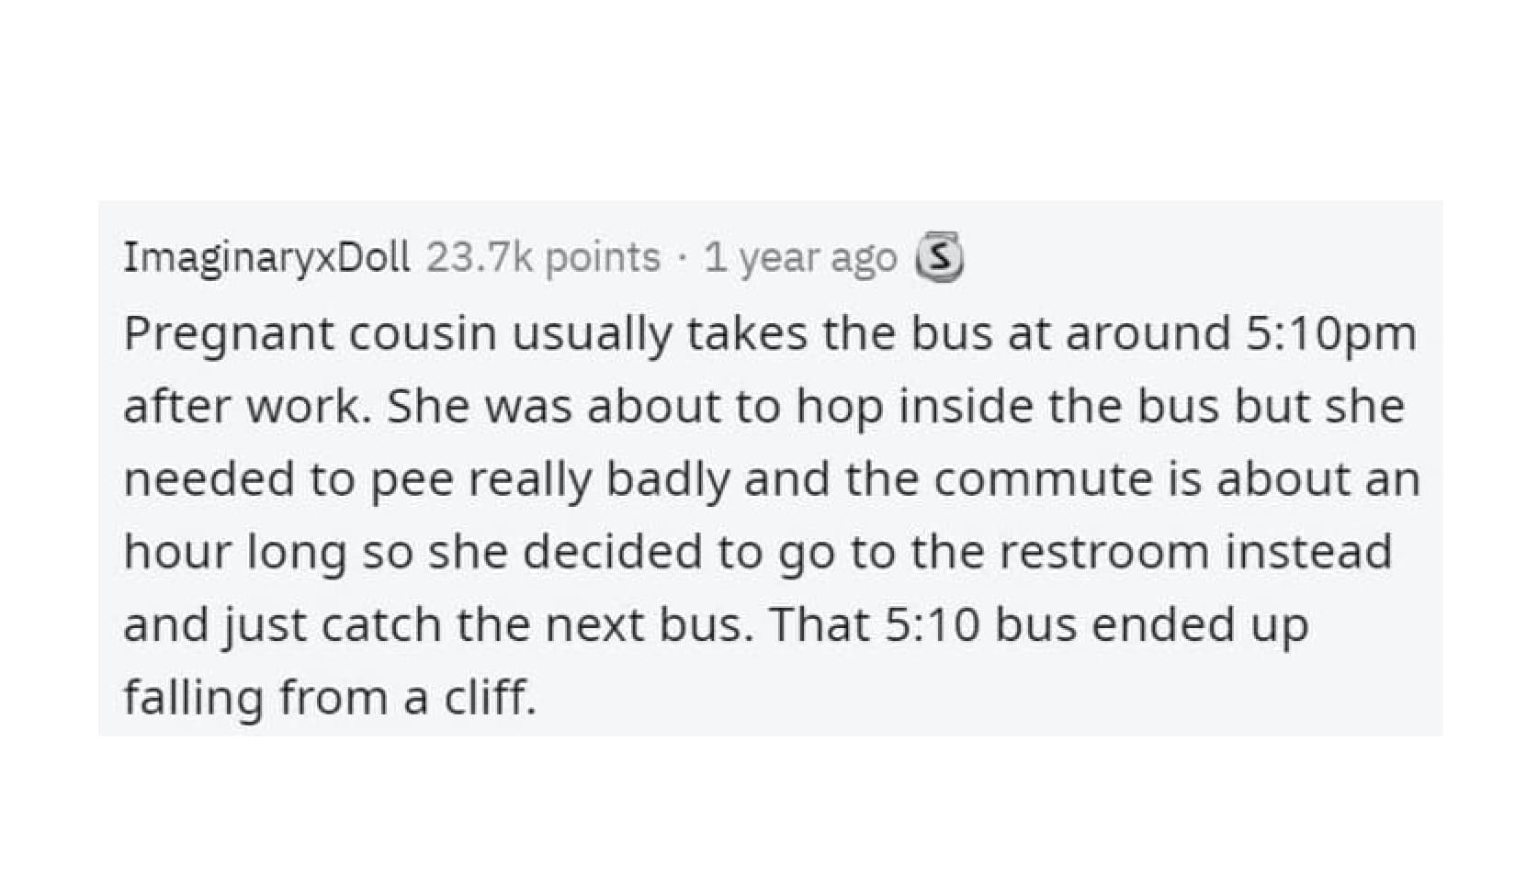The height and width of the screenshot is (887, 1538).
Task: Click the silver award icon
Action: click(937, 258)
